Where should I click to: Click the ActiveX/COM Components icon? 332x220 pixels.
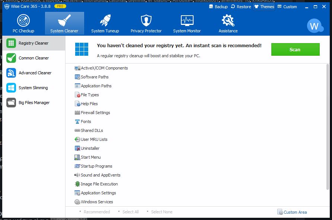click(77, 68)
